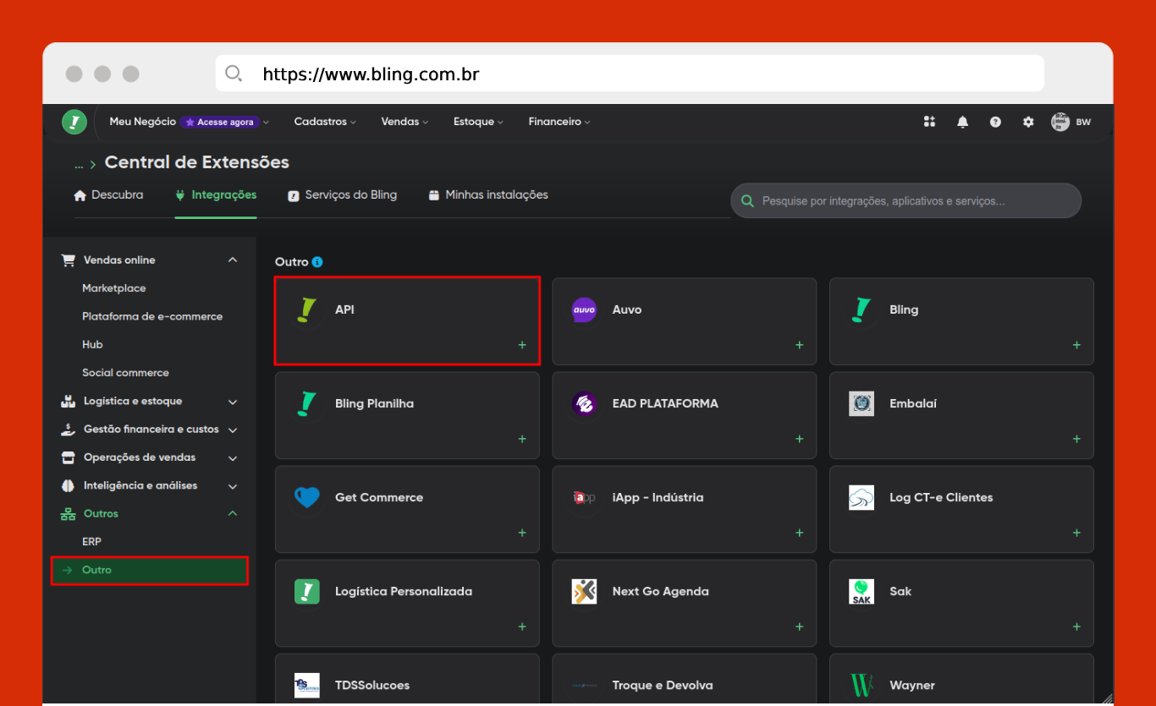Click the plus icon on the Sak card
Viewport: 1156px width, 706px height.
coord(1076,627)
